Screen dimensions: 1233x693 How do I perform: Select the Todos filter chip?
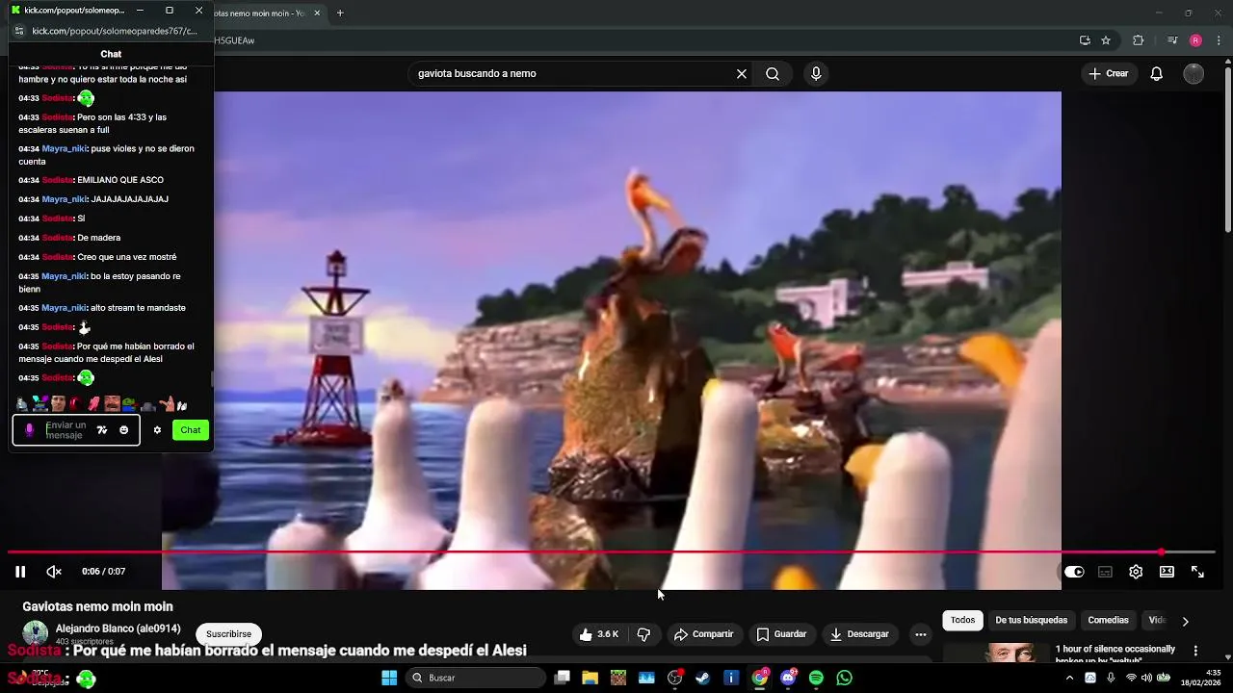click(962, 621)
